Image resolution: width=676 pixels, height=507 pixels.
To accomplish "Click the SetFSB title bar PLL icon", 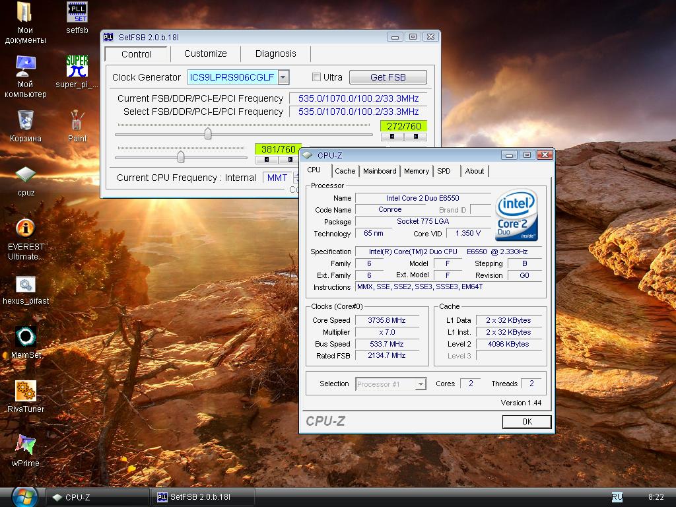I will [x=108, y=37].
